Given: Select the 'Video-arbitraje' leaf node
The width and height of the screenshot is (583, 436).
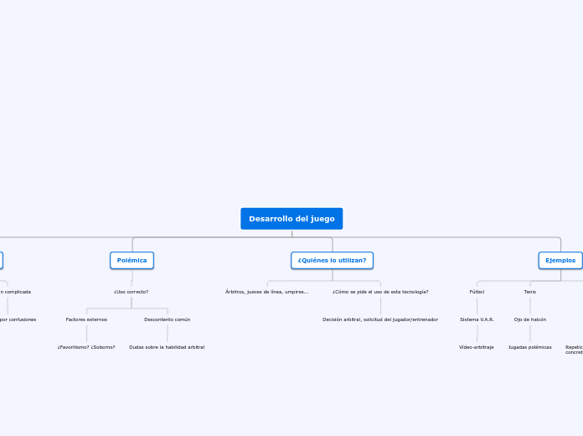Looking at the screenshot, I should [477, 347].
